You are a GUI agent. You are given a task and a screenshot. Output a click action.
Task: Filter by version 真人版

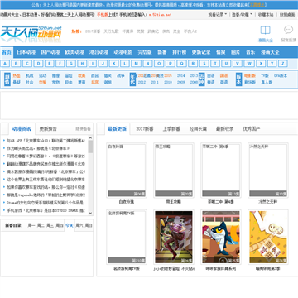[x=267, y=82]
